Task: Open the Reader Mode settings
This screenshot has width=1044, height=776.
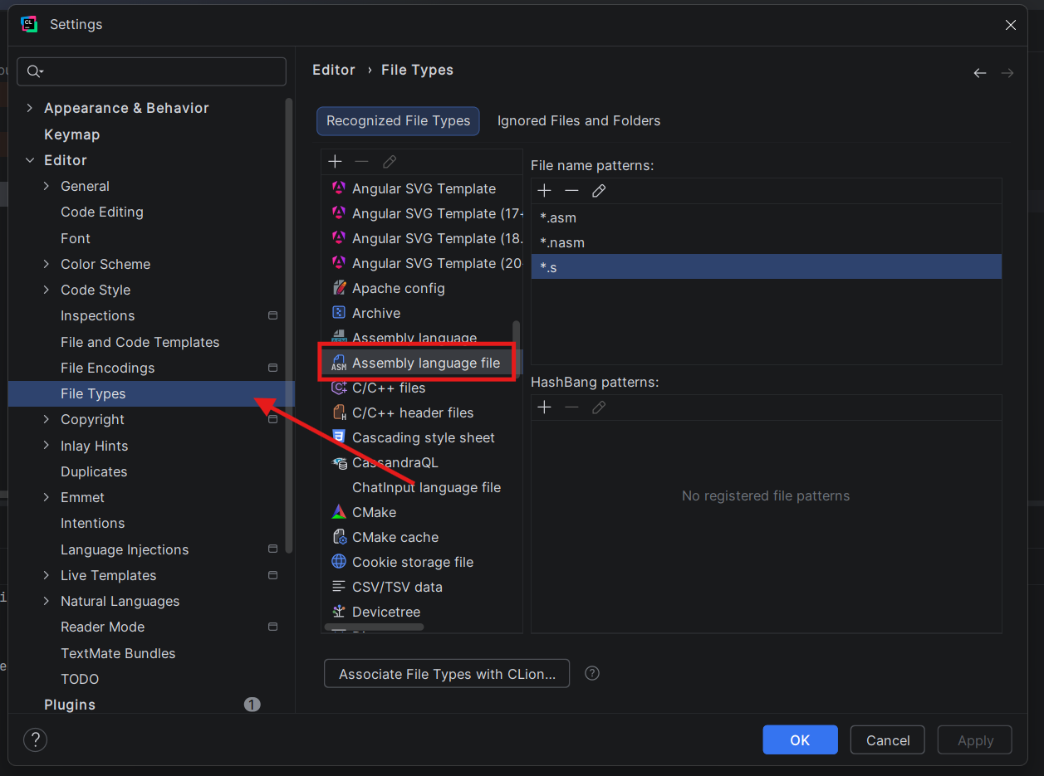Action: [102, 627]
